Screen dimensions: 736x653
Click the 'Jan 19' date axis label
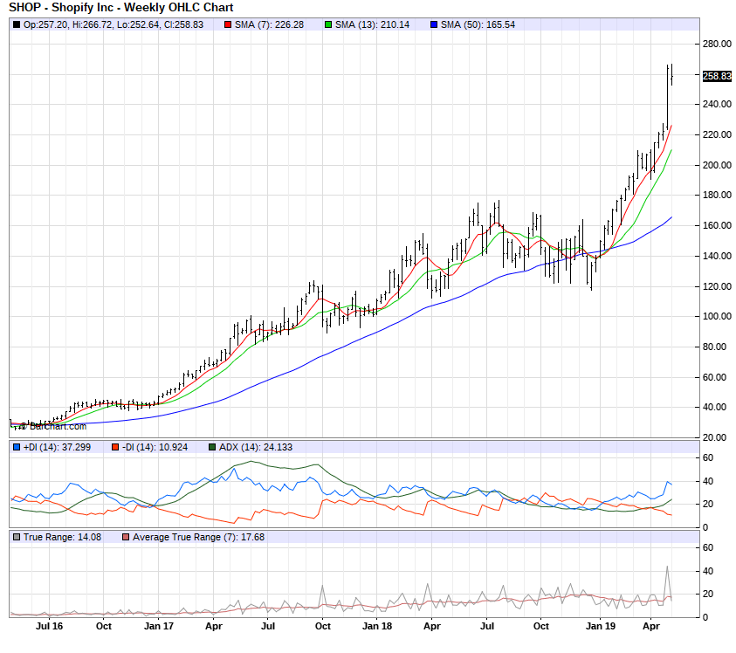[x=601, y=626]
